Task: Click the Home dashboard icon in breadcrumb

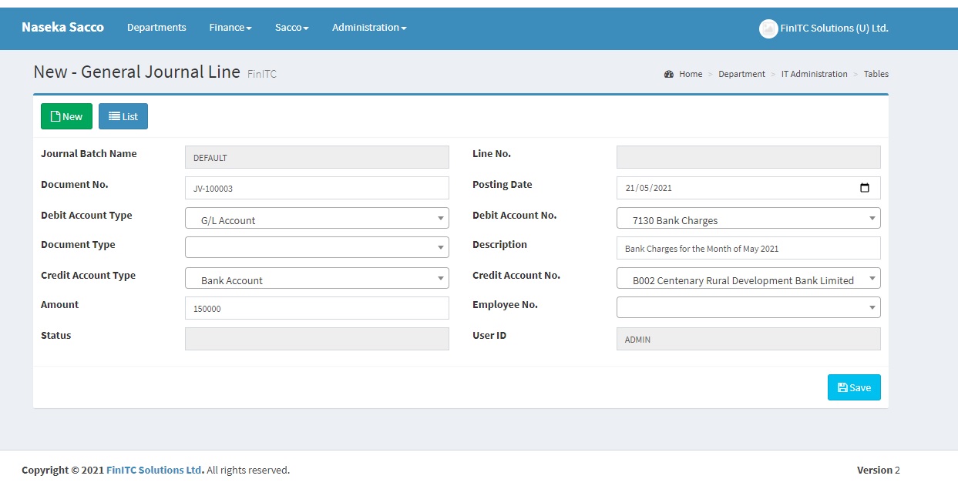Action: click(669, 75)
